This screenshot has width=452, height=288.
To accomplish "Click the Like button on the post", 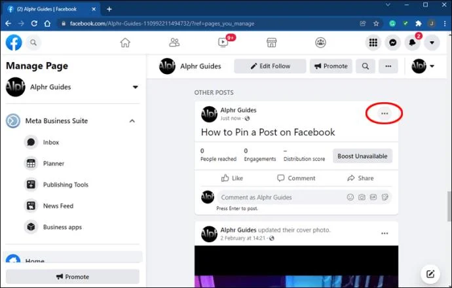I will coord(232,178).
